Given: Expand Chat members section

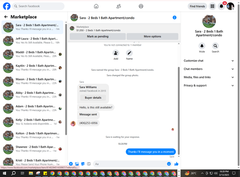Looking at the screenshot, I should (x=209, y=69).
